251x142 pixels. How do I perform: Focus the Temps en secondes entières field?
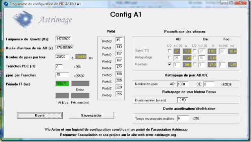(x=183, y=118)
